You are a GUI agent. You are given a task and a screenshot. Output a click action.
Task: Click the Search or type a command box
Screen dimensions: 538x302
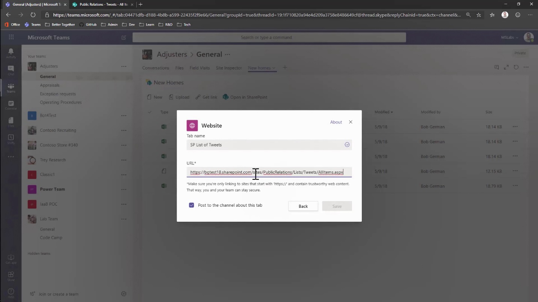(269, 37)
